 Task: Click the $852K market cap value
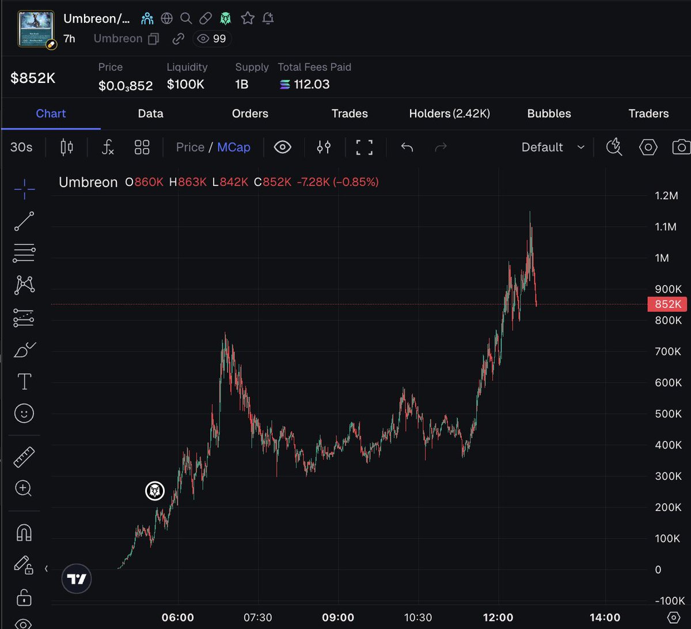click(33, 78)
